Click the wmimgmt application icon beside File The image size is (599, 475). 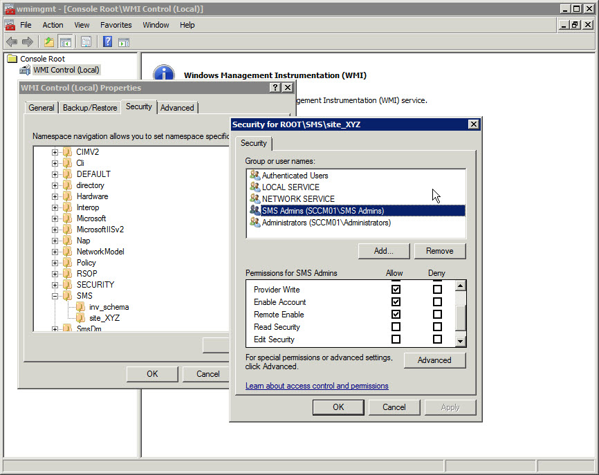[x=10, y=25]
